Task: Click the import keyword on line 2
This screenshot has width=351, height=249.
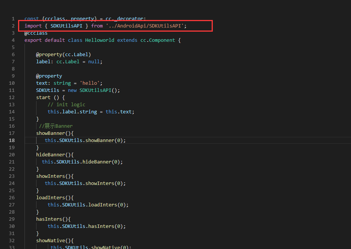Action: [x=33, y=26]
